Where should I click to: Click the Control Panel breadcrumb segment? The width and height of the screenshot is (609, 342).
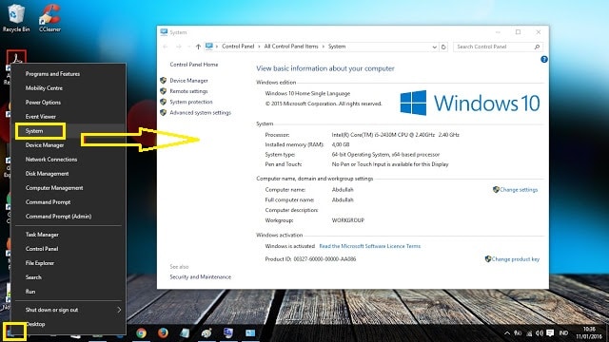click(x=238, y=47)
